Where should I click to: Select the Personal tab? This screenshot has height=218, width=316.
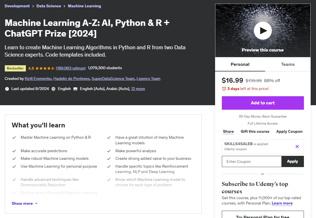click(240, 64)
